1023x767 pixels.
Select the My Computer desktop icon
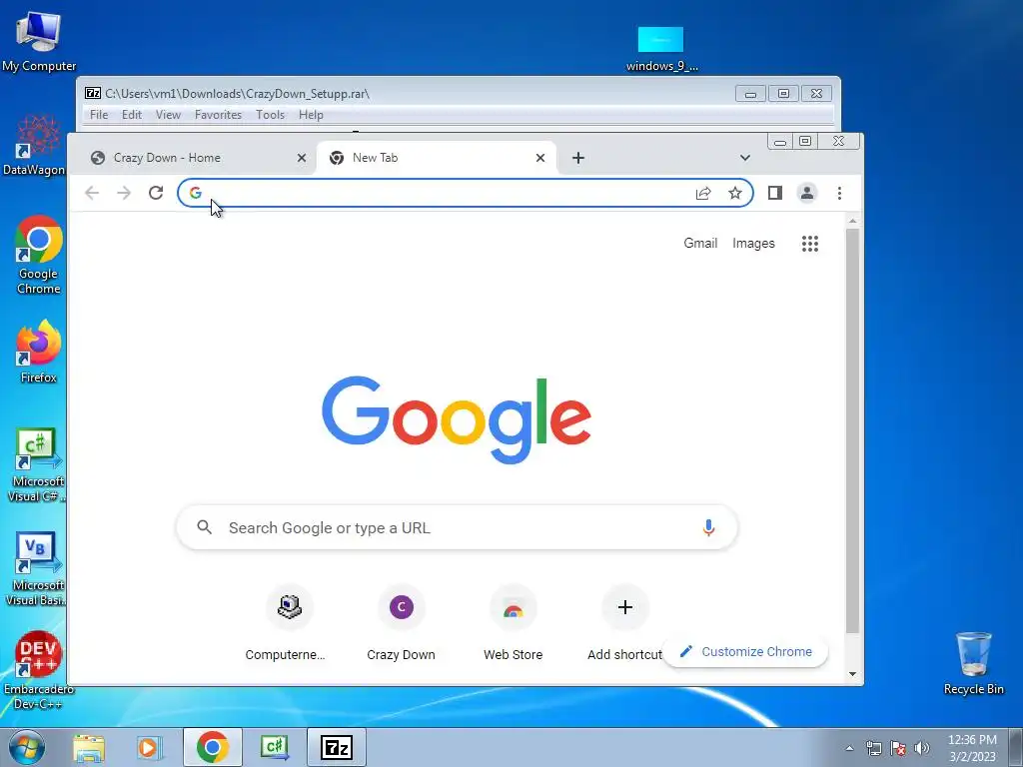(39, 41)
